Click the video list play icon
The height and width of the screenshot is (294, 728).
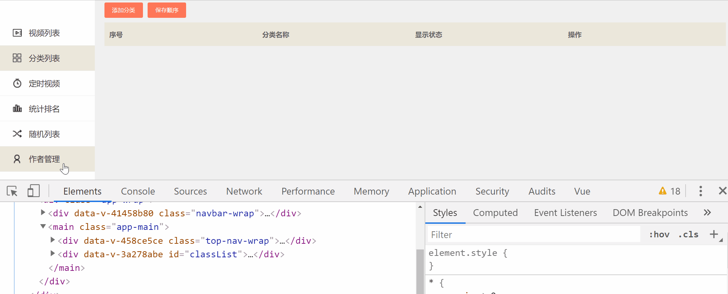pos(17,33)
